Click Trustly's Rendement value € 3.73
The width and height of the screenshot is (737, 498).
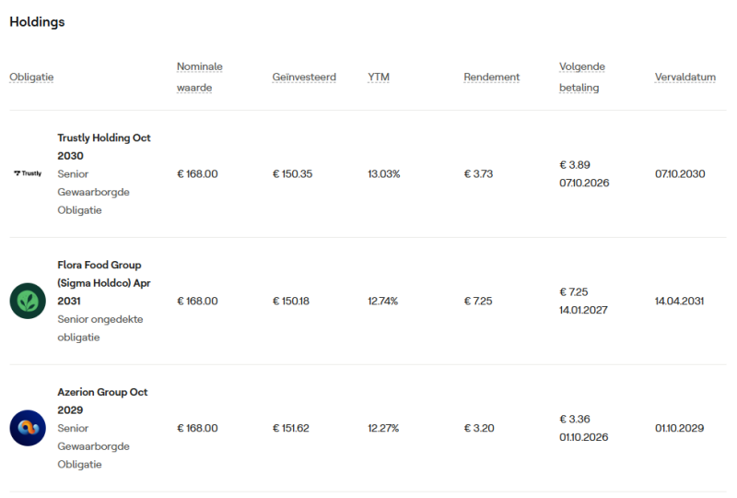tap(478, 173)
